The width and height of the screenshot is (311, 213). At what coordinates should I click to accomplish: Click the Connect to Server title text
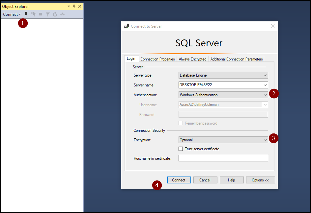[x=146, y=26]
